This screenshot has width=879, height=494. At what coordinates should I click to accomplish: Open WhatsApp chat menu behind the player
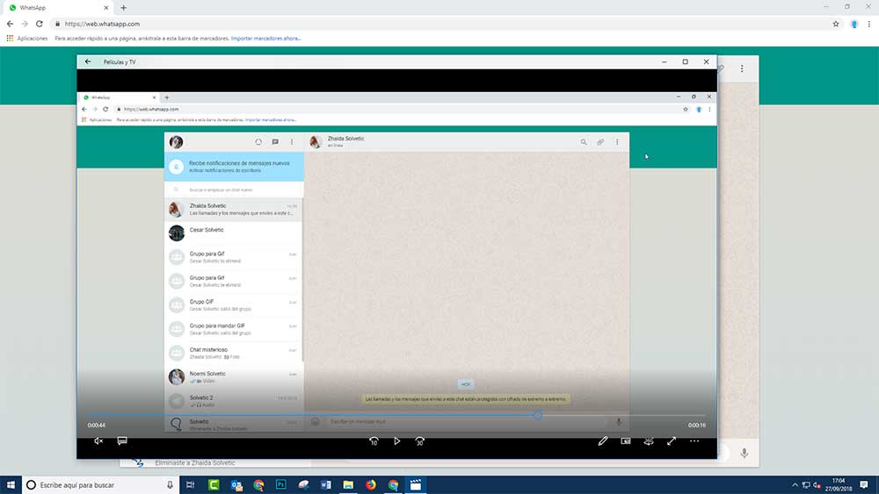point(742,68)
